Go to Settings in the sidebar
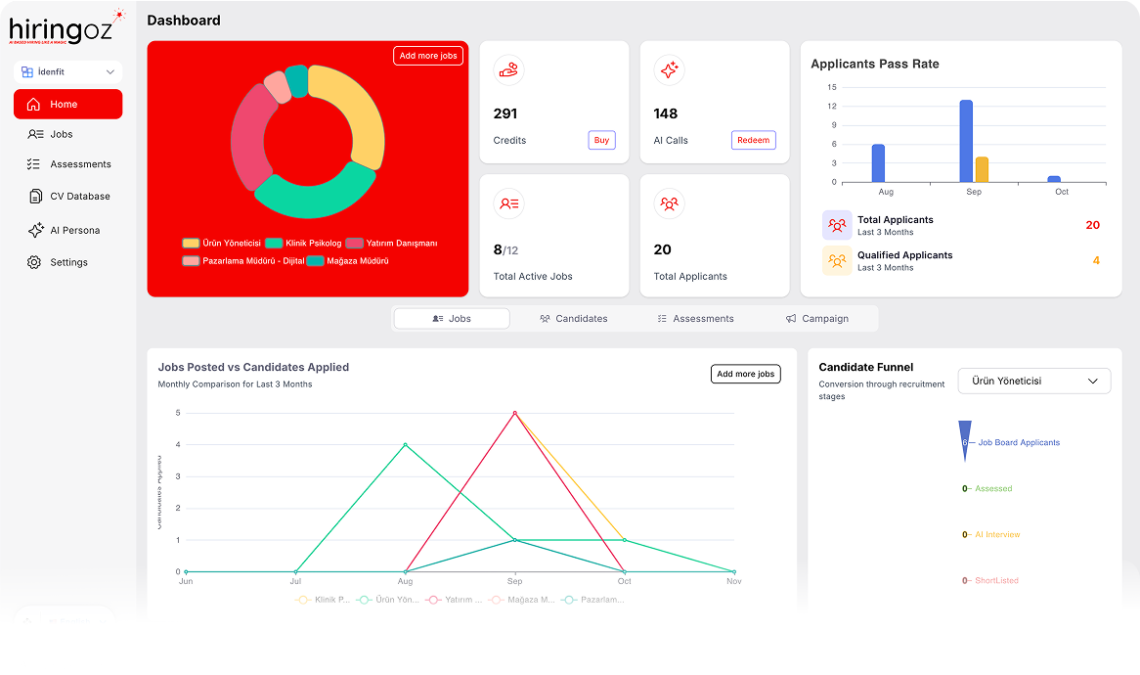 tap(69, 262)
